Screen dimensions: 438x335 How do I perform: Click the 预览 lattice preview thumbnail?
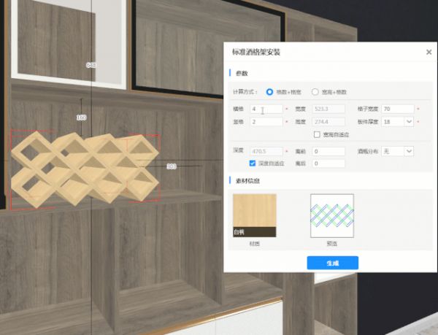coord(331,215)
